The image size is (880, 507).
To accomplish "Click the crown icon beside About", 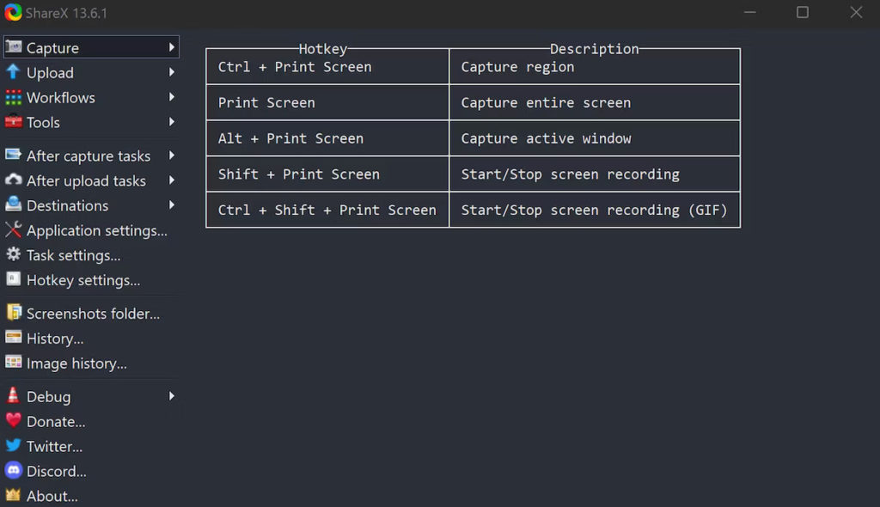I will (13, 496).
